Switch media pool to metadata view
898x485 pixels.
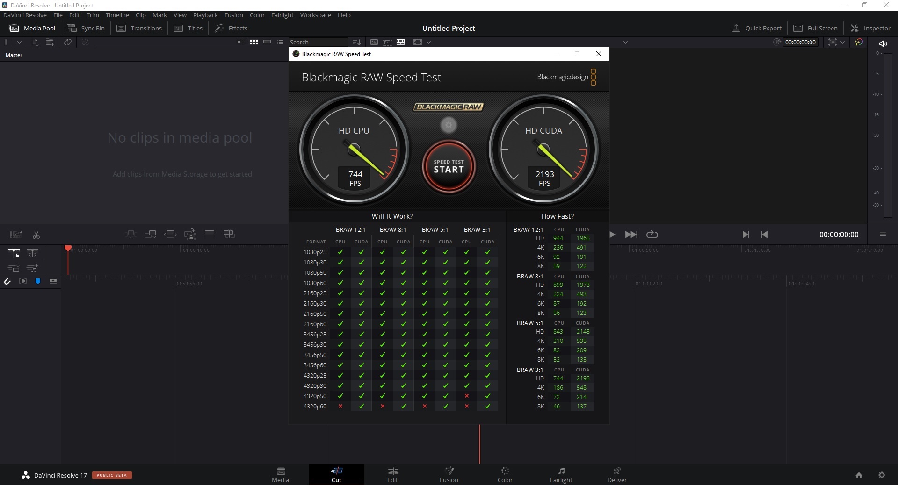(x=241, y=42)
